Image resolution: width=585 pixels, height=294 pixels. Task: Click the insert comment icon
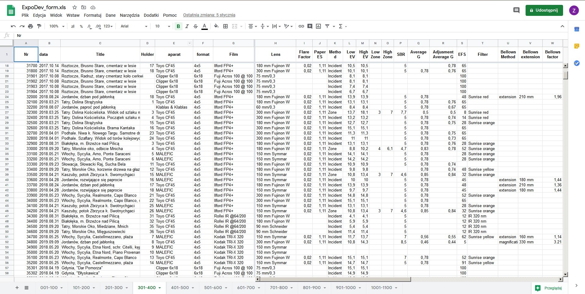pyautogui.click(x=310, y=26)
